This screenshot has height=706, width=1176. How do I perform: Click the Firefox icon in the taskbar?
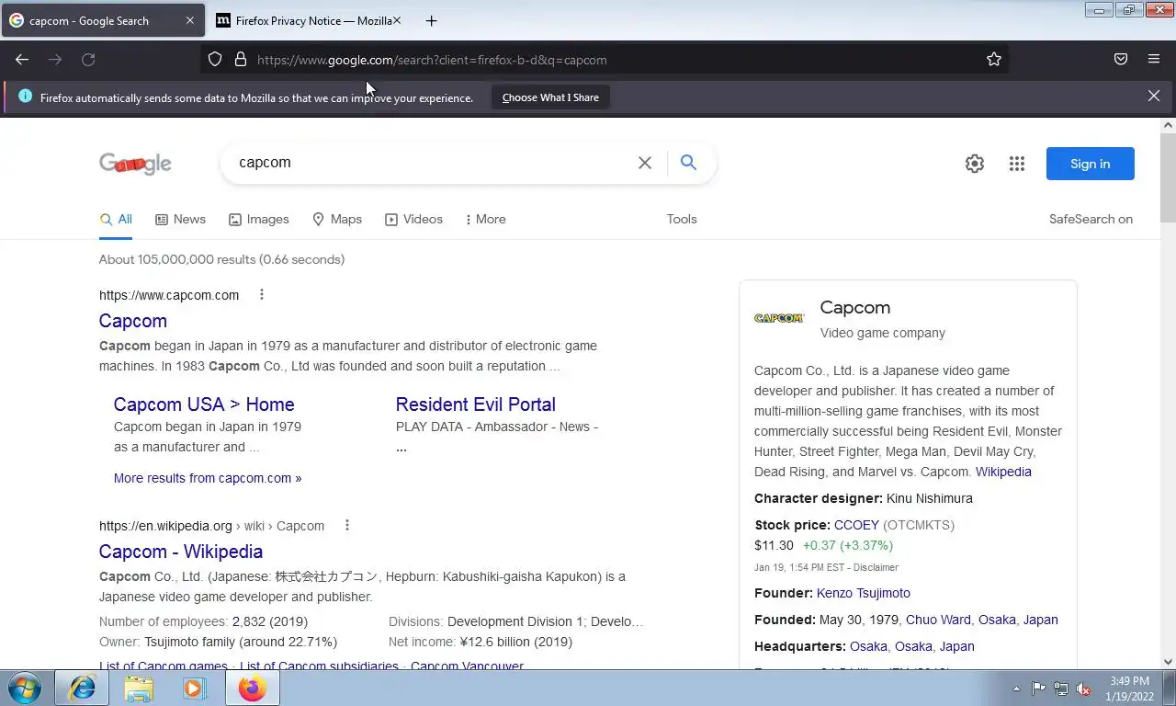[252, 689]
